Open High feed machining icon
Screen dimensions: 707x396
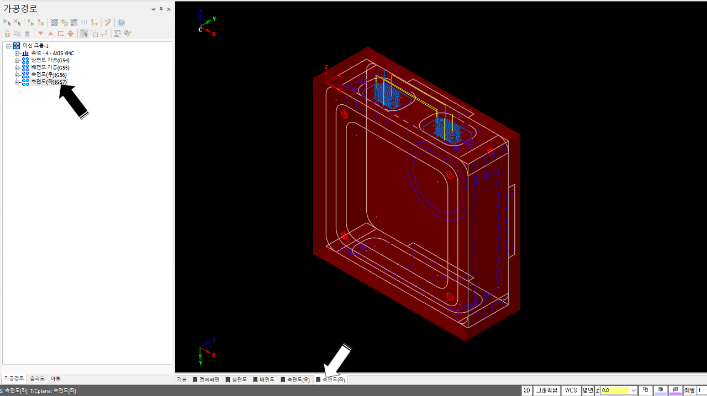pyautogui.click(x=94, y=23)
